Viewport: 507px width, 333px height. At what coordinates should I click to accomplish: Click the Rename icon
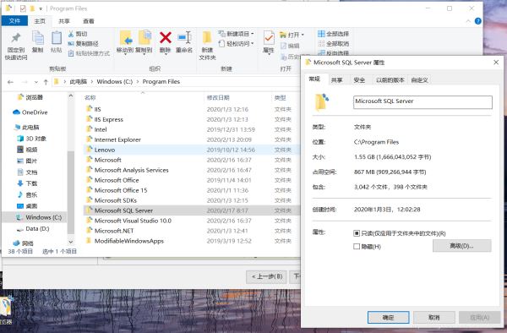coord(184,37)
